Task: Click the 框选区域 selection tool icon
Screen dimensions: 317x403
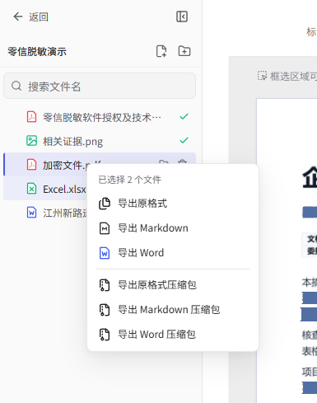Action: [x=262, y=76]
